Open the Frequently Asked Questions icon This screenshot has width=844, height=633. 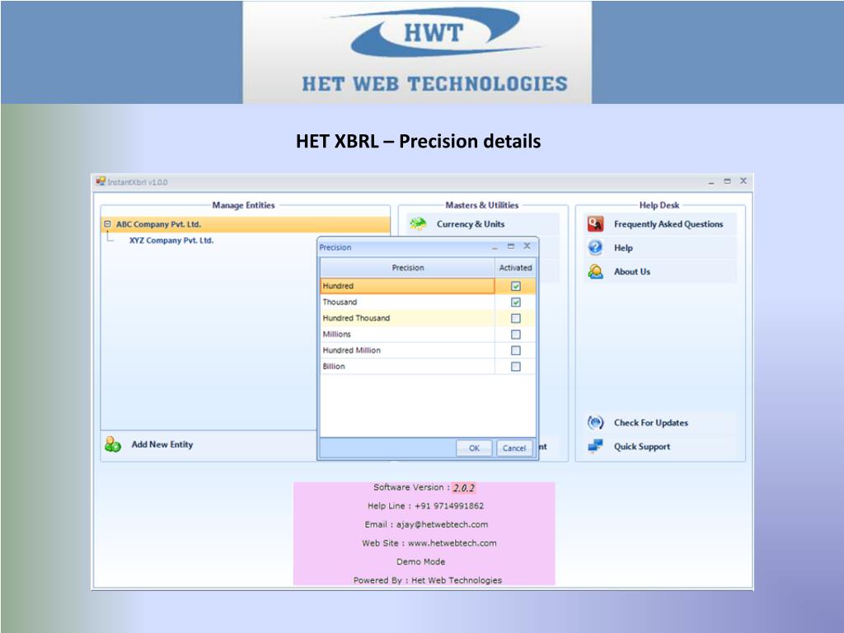point(595,224)
